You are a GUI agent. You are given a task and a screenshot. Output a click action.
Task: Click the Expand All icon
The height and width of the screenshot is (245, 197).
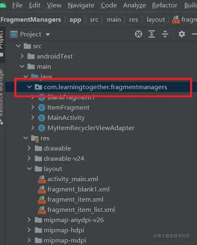(152, 34)
